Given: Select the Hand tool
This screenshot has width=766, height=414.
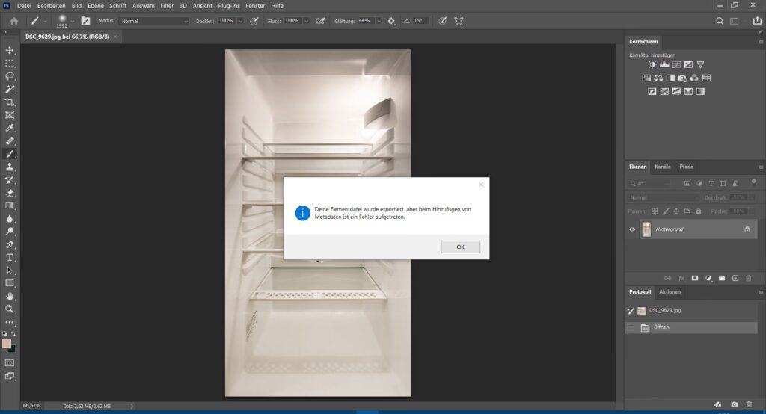Looking at the screenshot, I should pos(10,296).
